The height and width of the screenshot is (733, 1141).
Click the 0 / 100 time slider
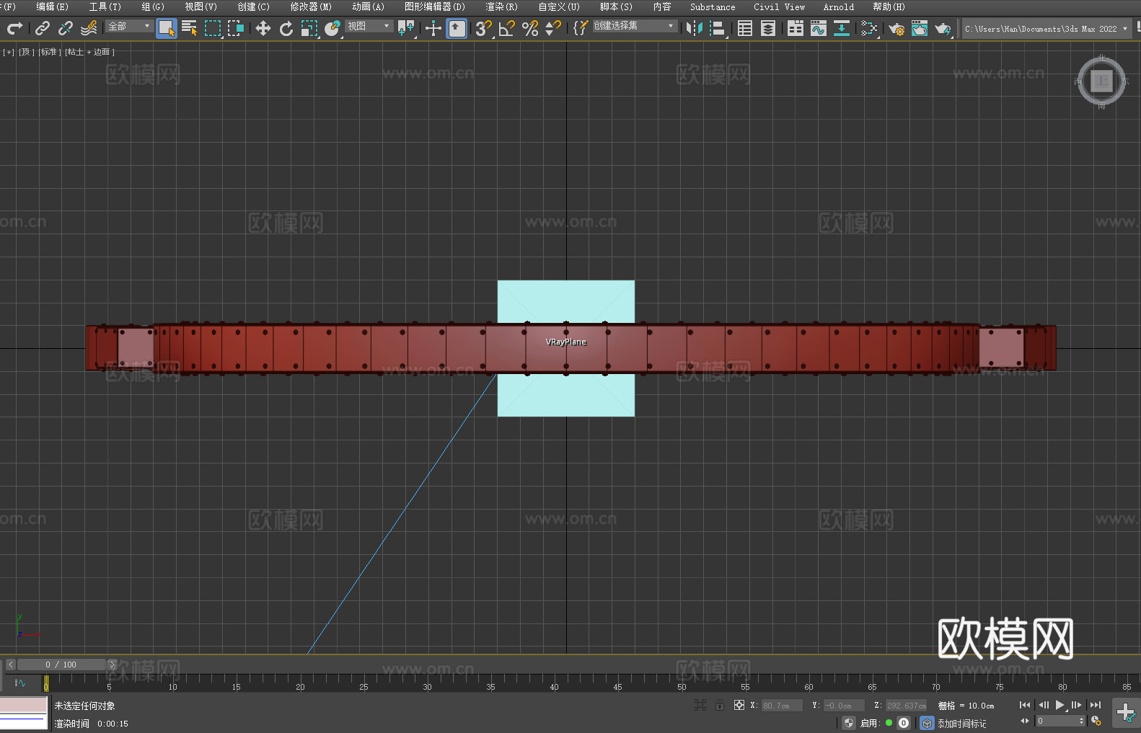pyautogui.click(x=61, y=665)
